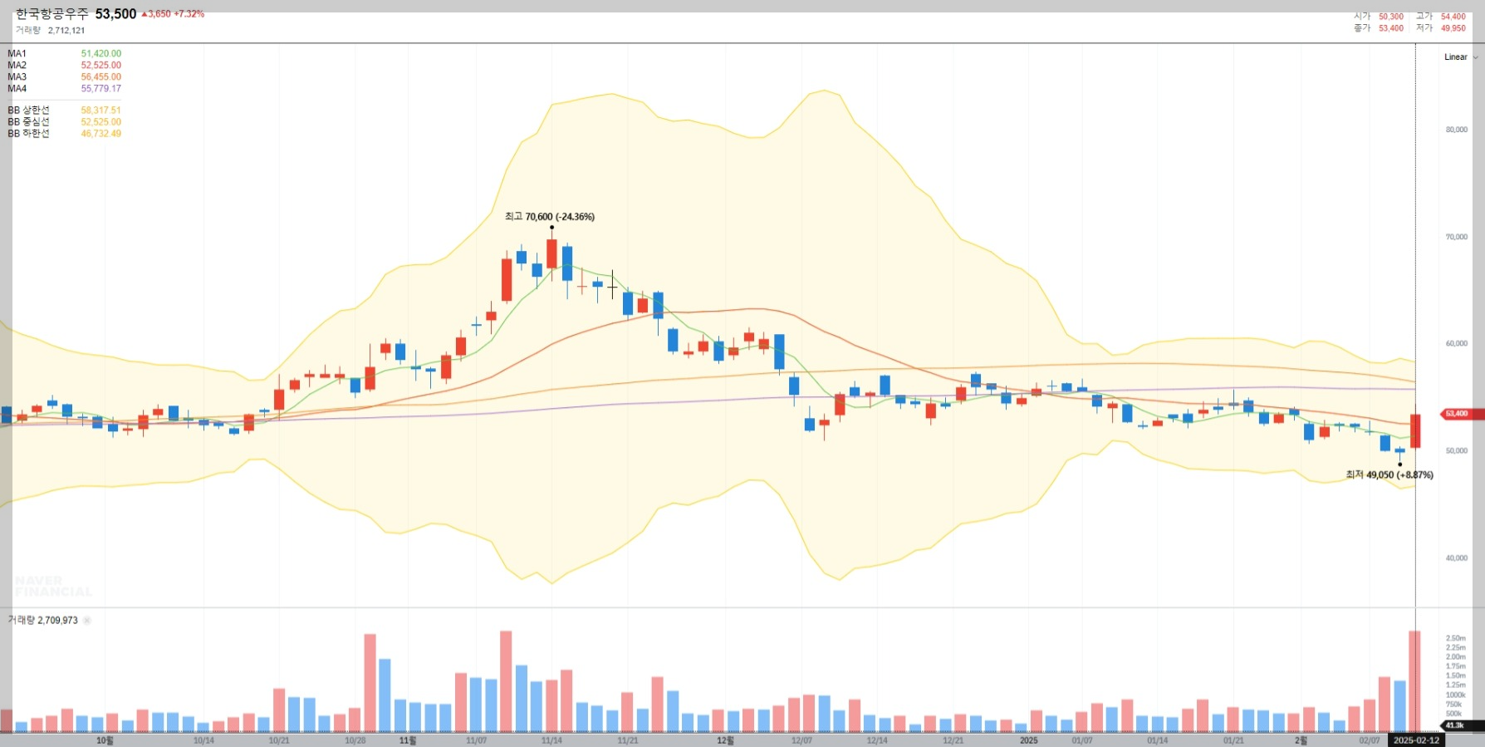1485x747 pixels.
Task: Click the 최저 49,050 (+8.87%) annotation
Action: point(1389,475)
